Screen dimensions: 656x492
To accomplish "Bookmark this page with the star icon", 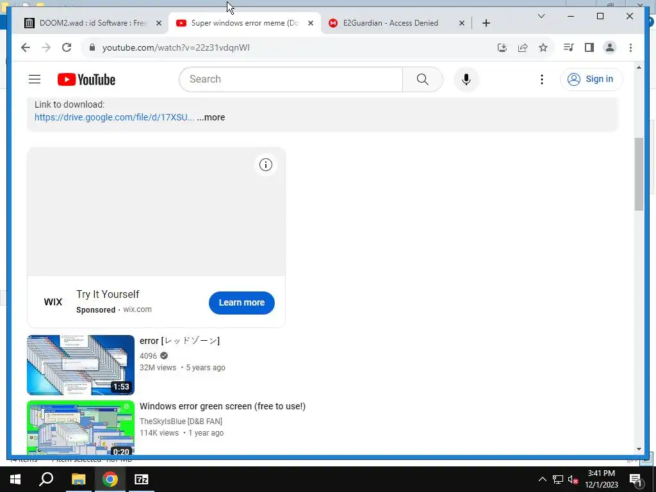I will (x=543, y=47).
